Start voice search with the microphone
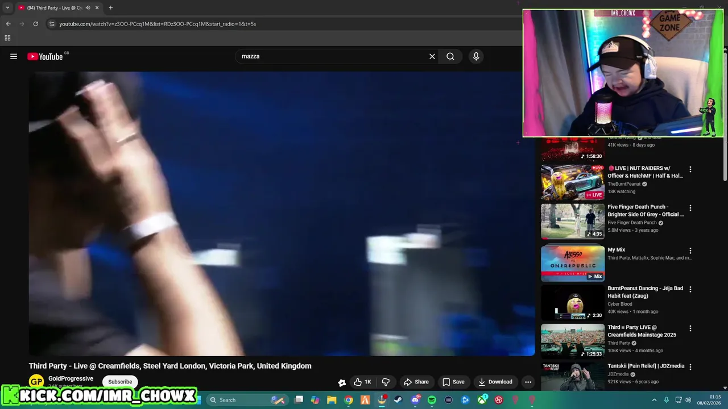 click(476, 56)
